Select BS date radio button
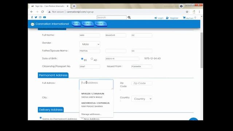The image size is (233, 131). tap(82, 59)
